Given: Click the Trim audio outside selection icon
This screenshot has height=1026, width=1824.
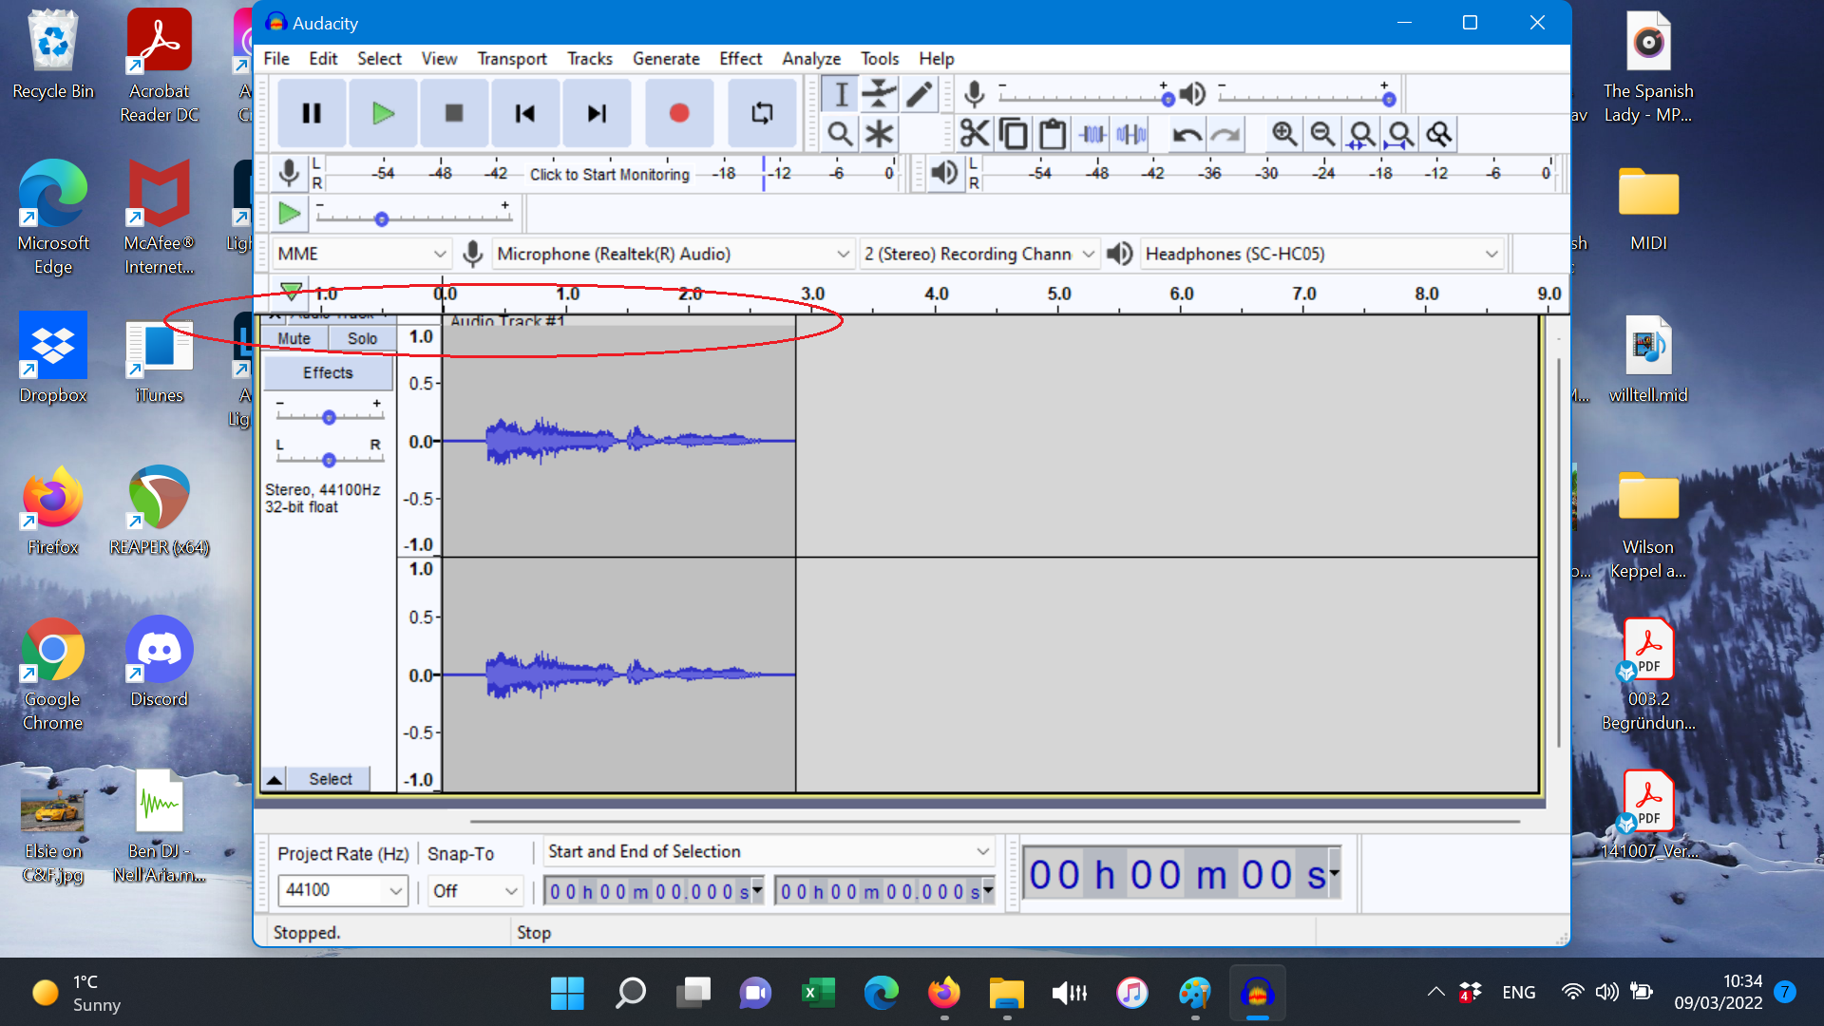Looking at the screenshot, I should (1092, 134).
